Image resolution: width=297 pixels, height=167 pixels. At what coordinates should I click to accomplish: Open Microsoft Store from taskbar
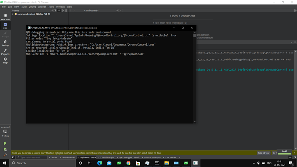coord(138,163)
